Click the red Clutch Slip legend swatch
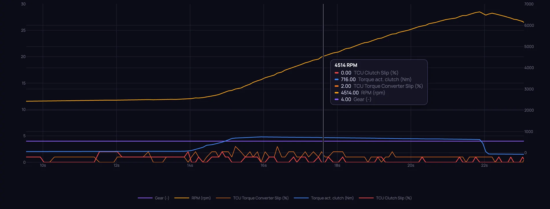 [366, 198]
